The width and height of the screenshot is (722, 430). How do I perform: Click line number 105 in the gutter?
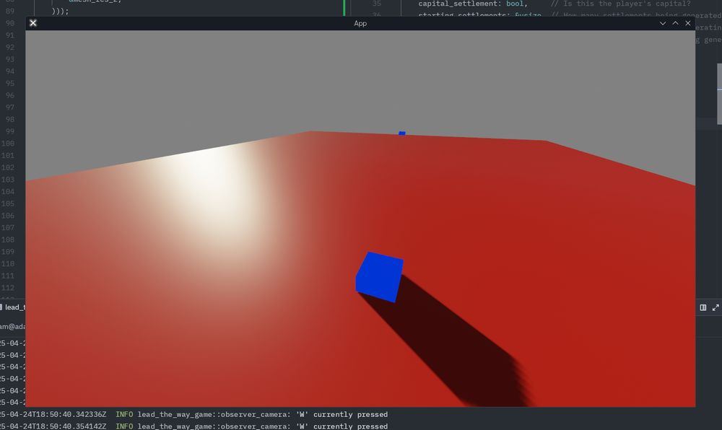pos(8,203)
